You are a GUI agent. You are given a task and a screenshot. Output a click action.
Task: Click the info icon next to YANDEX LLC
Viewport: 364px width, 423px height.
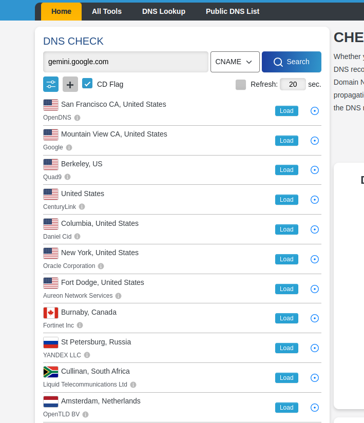pyautogui.click(x=87, y=355)
